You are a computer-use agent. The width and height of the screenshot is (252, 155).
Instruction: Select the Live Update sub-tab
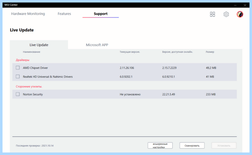39,45
